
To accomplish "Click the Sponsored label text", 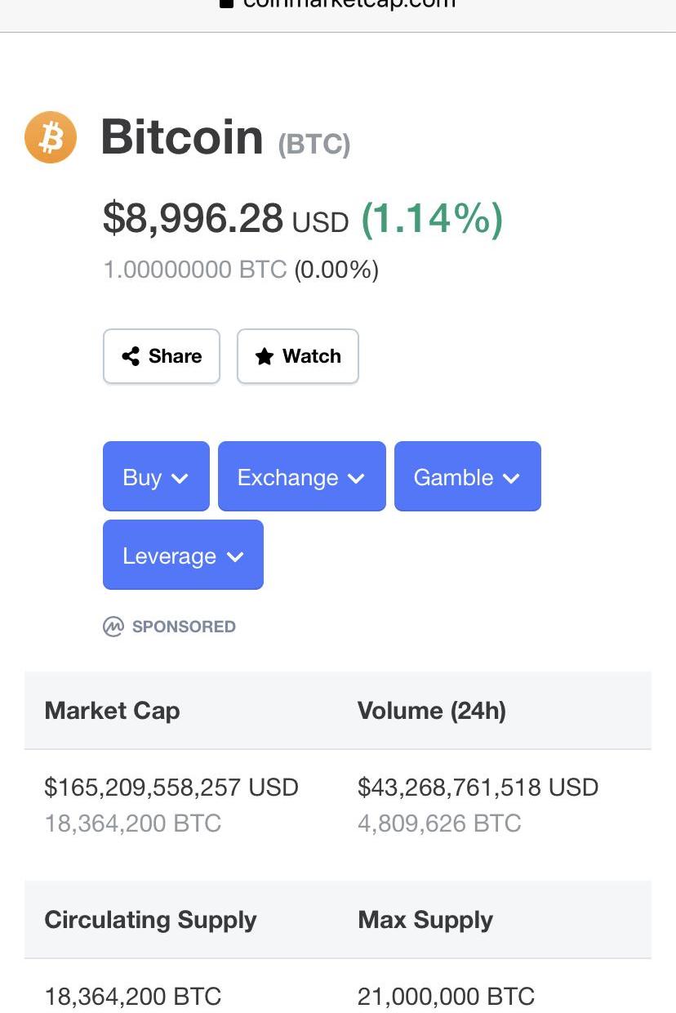I will pyautogui.click(x=184, y=627).
